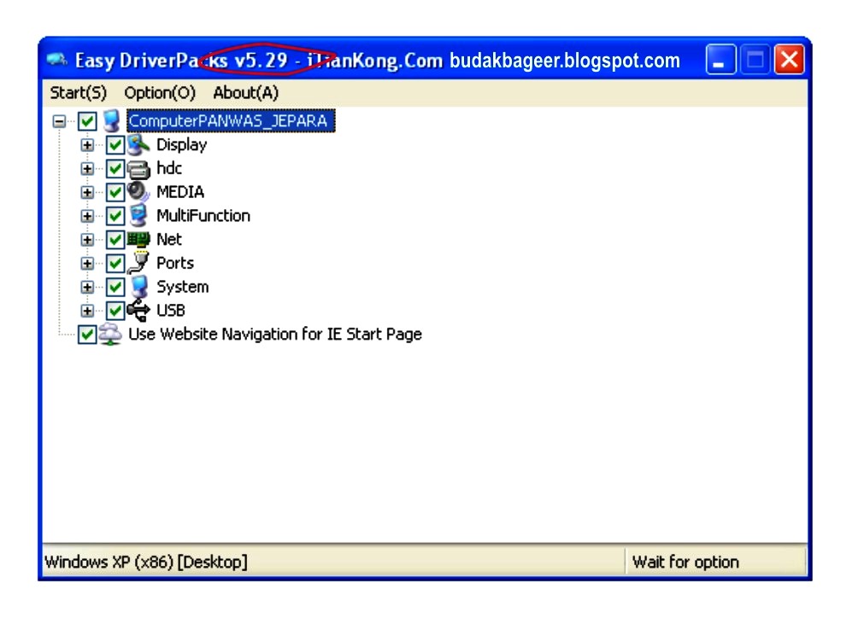Uncheck the USB drivers checkbox

click(x=115, y=311)
